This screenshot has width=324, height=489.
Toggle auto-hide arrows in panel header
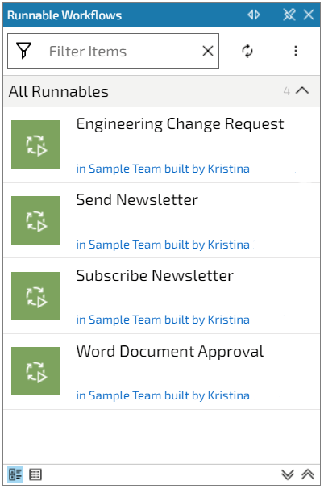point(254,15)
